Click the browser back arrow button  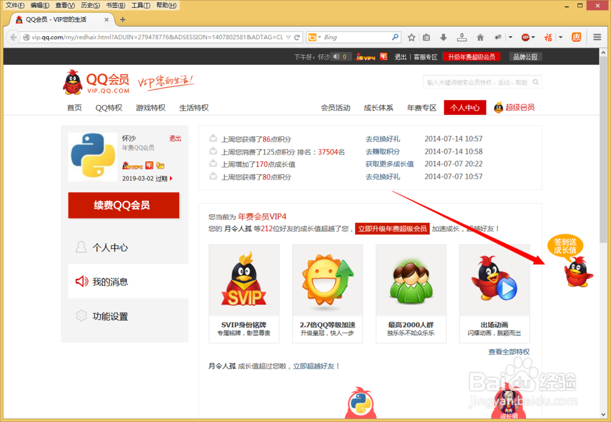click(13, 37)
